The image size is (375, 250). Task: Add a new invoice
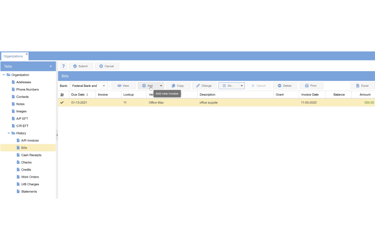tap(148, 86)
